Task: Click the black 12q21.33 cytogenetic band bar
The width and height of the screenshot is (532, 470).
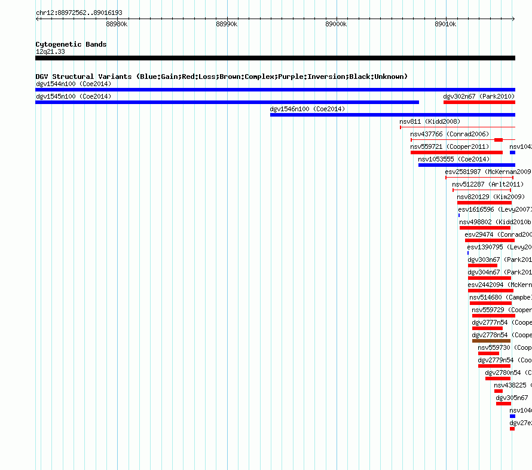Action: (275, 58)
